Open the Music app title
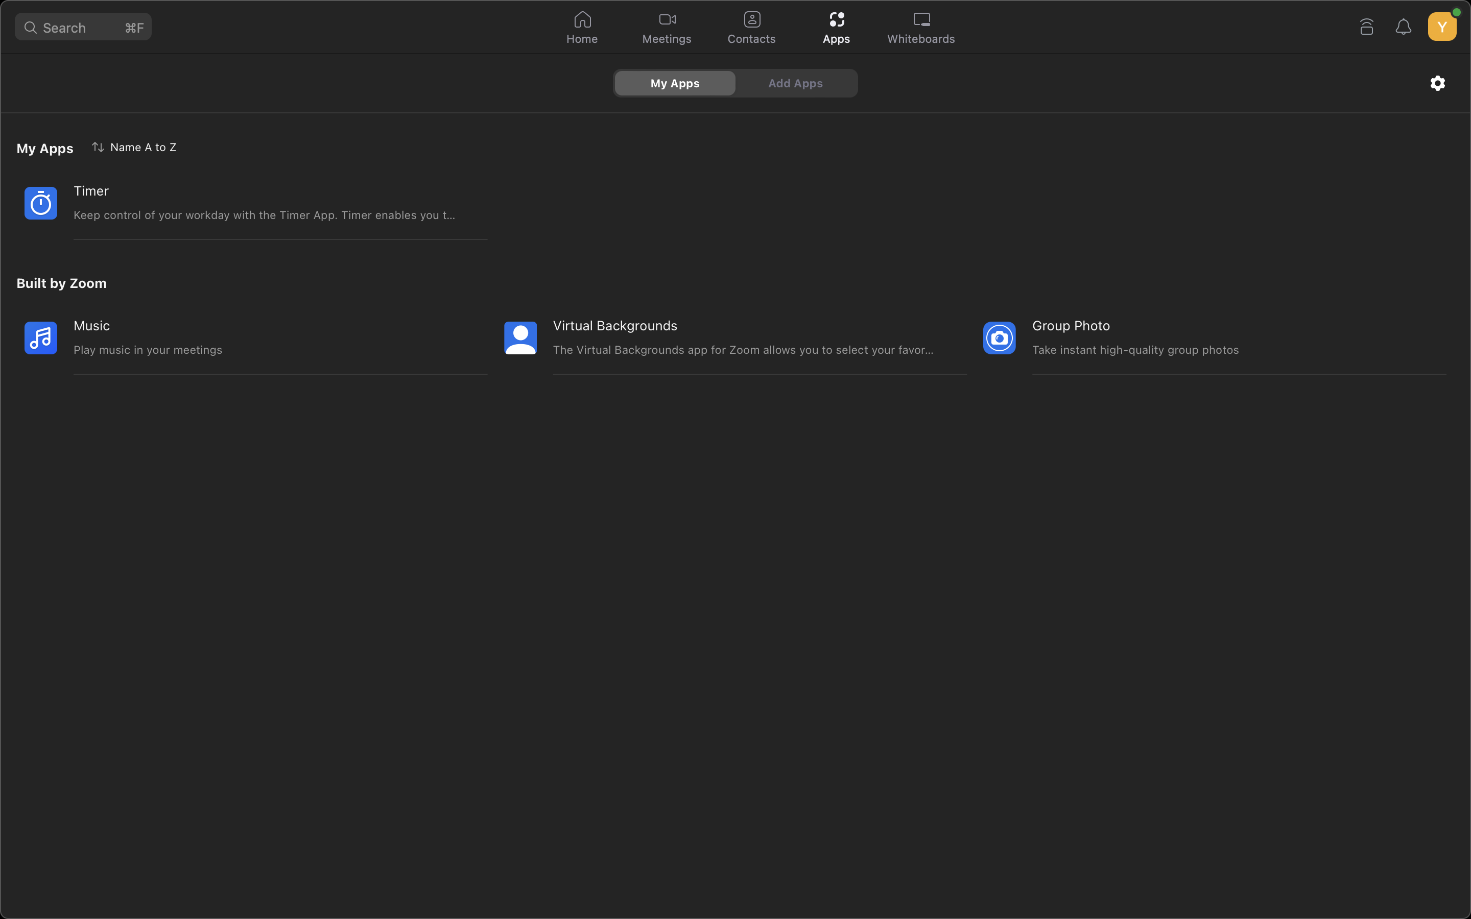This screenshot has height=919, width=1471. coord(92,326)
